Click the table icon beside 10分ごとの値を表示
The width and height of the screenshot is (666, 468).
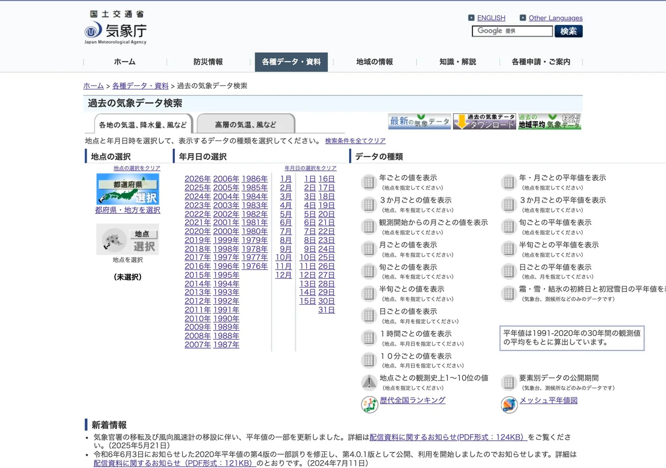click(x=369, y=360)
